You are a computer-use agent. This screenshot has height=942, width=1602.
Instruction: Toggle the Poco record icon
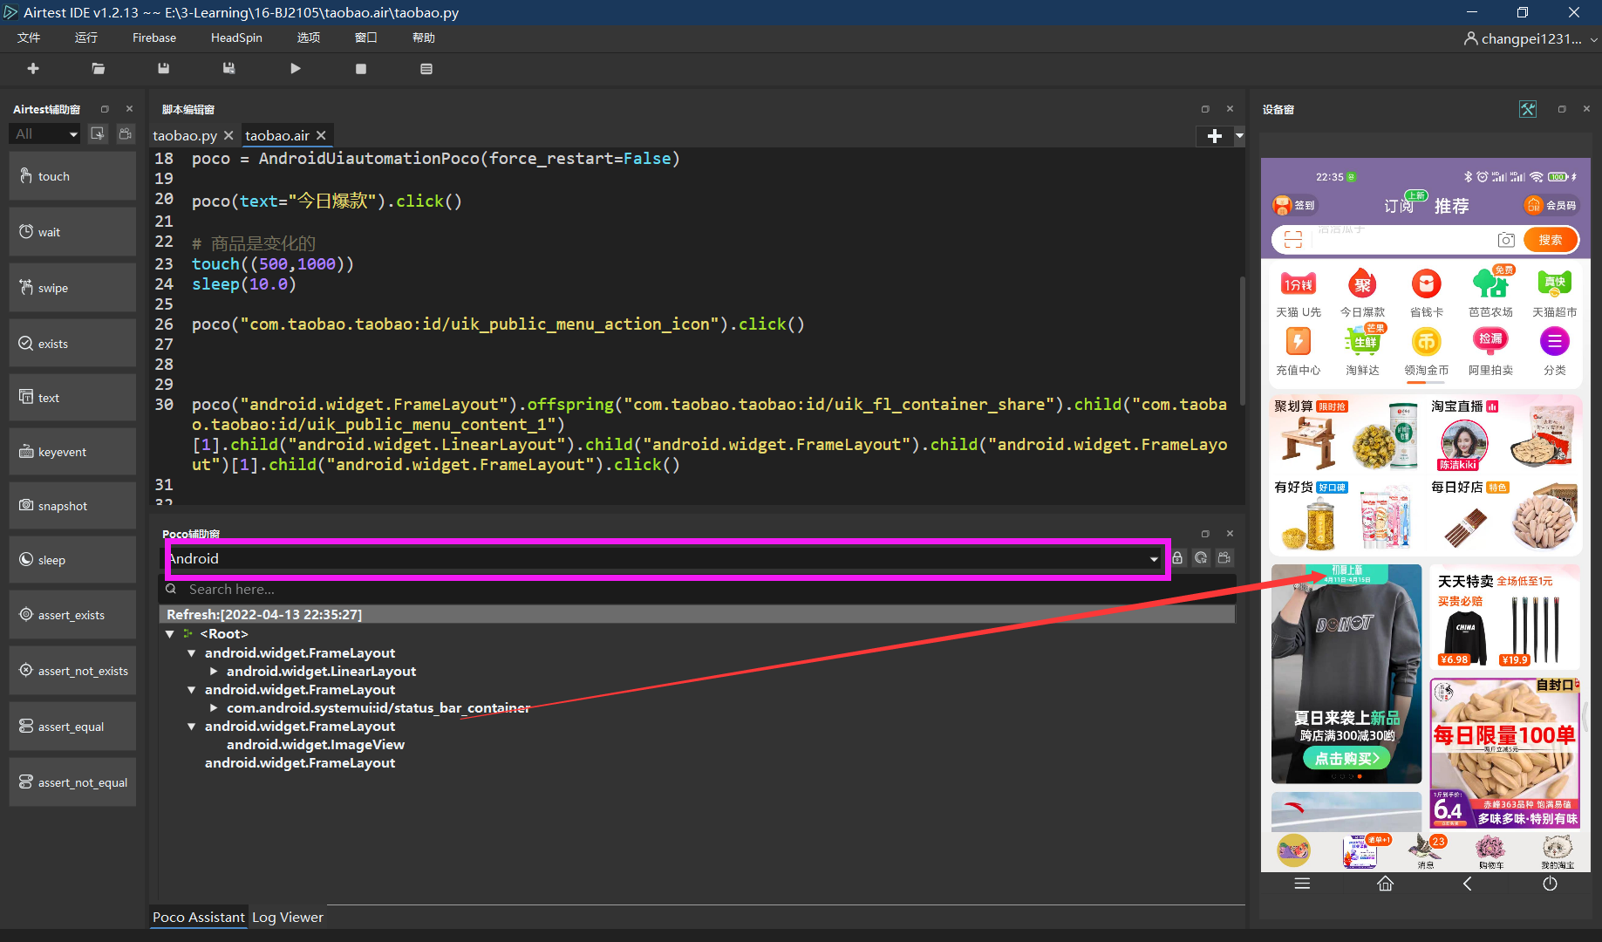pyautogui.click(x=1224, y=558)
